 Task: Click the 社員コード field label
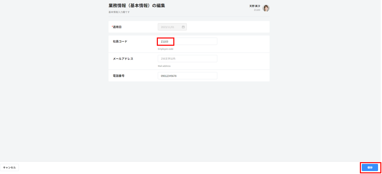(x=120, y=41)
